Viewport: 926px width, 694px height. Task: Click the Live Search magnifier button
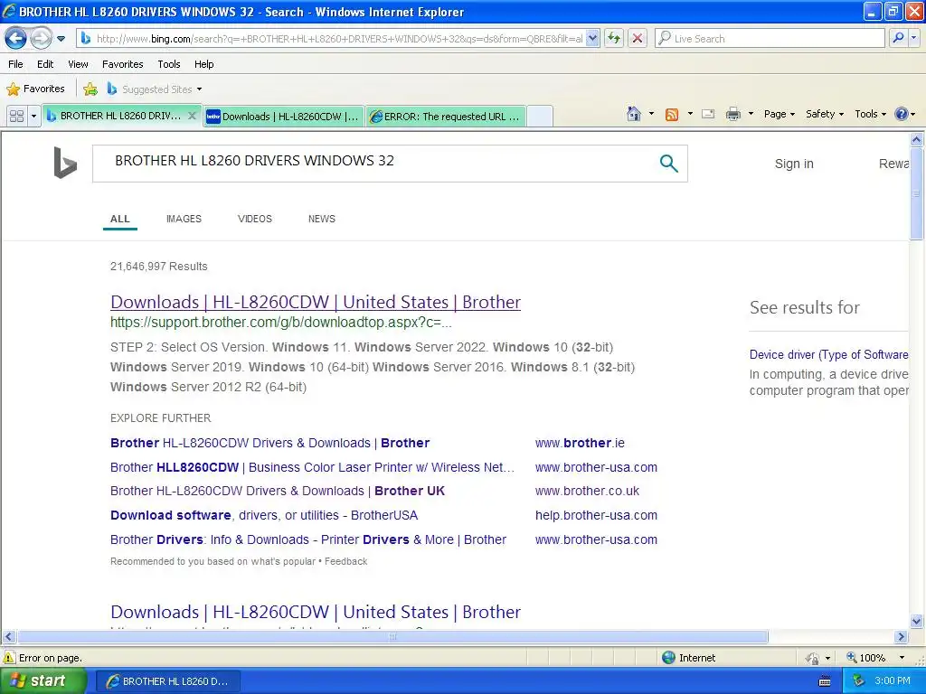(898, 38)
